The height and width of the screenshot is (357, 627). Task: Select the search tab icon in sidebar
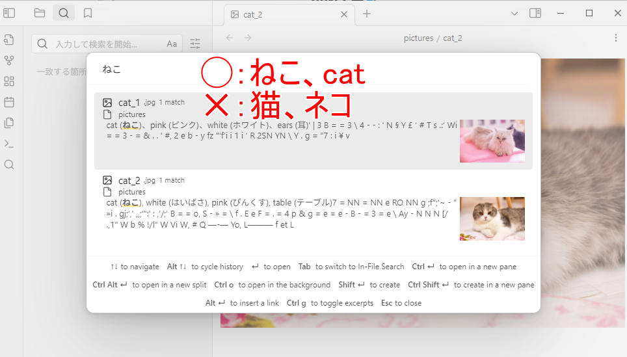64,13
